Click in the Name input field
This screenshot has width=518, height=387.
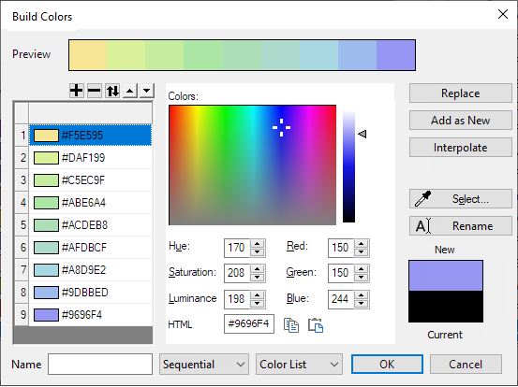tap(100, 365)
